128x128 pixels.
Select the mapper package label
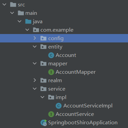coord(58,64)
